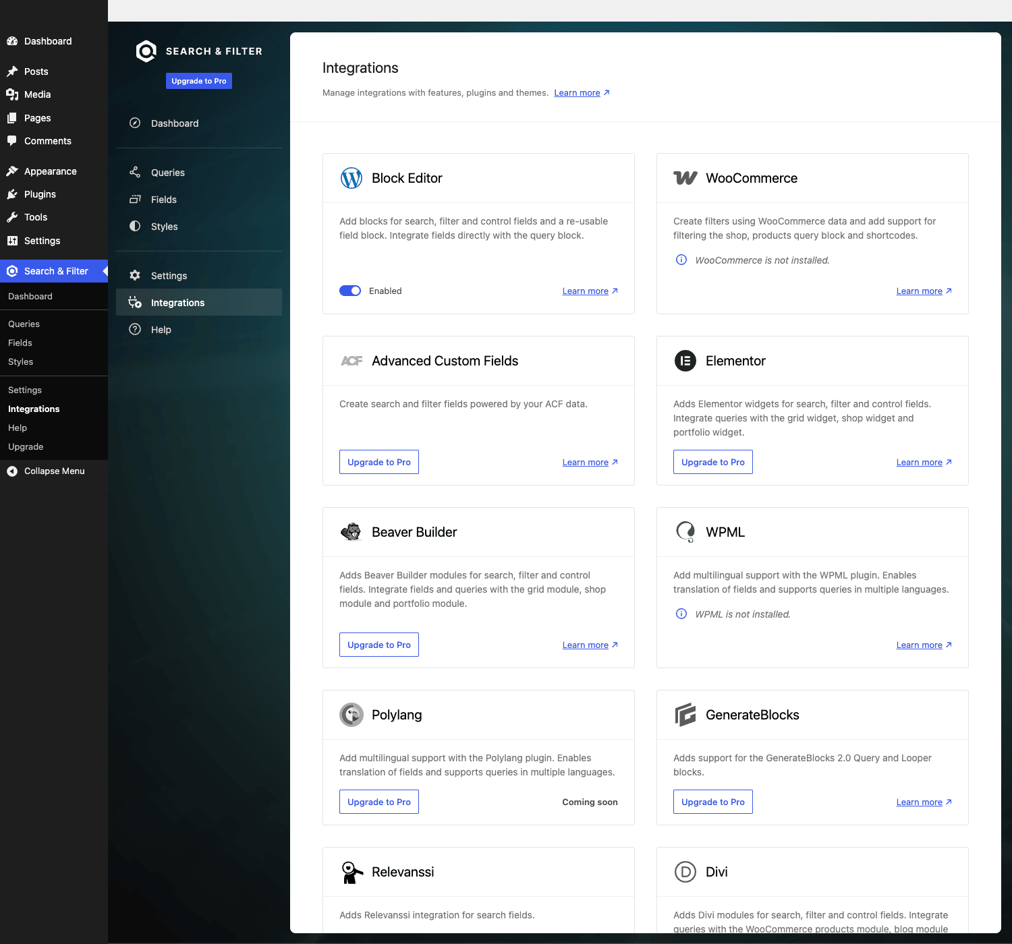Click the WPML not installed info icon
Screen dimensions: 1012x944
(681, 614)
